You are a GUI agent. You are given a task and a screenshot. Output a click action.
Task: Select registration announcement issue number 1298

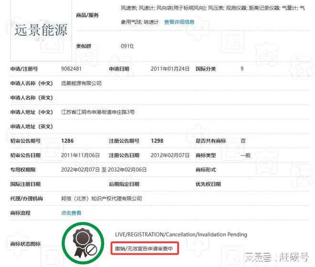(157, 141)
